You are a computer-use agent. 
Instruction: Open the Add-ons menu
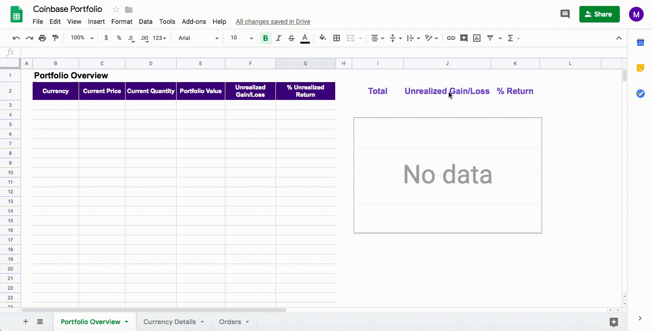(x=194, y=22)
